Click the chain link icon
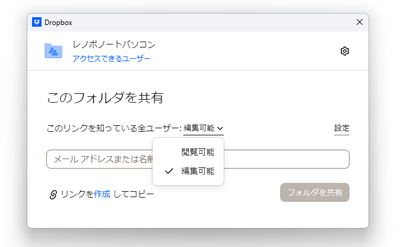The width and height of the screenshot is (403, 247). [53, 194]
